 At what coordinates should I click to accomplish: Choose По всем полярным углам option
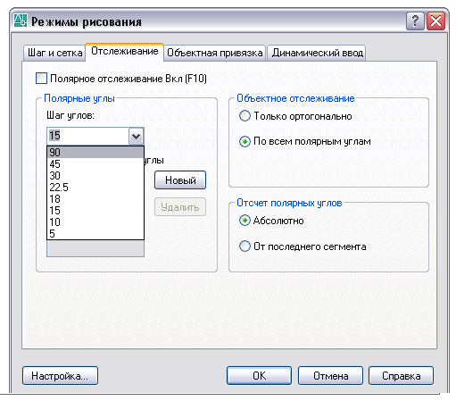pyautogui.click(x=245, y=141)
